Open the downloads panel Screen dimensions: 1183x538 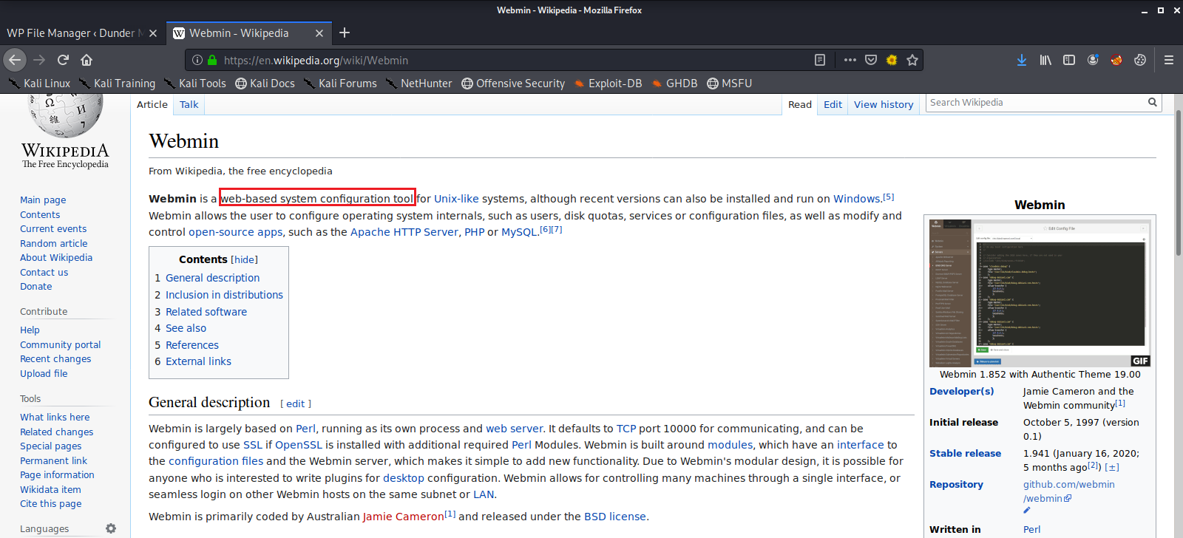tap(1021, 60)
